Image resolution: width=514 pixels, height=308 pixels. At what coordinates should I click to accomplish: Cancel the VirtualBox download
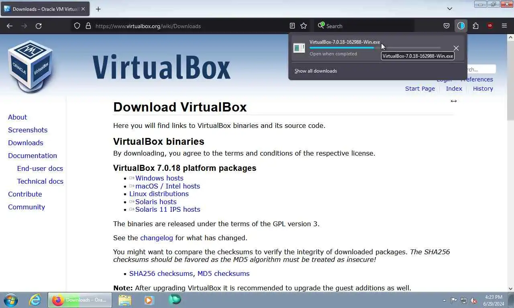[x=456, y=48]
